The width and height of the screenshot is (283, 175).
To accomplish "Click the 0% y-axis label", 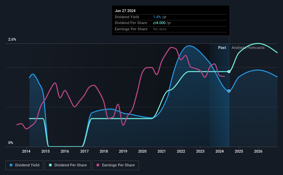I will (11, 143).
